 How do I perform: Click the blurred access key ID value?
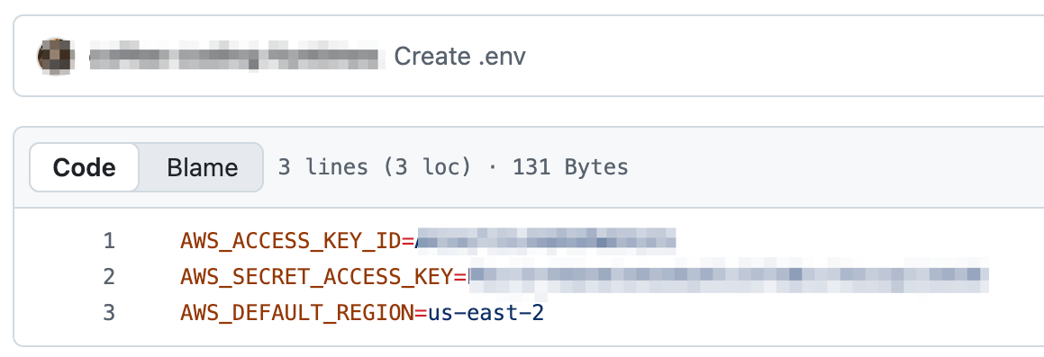pos(546,241)
